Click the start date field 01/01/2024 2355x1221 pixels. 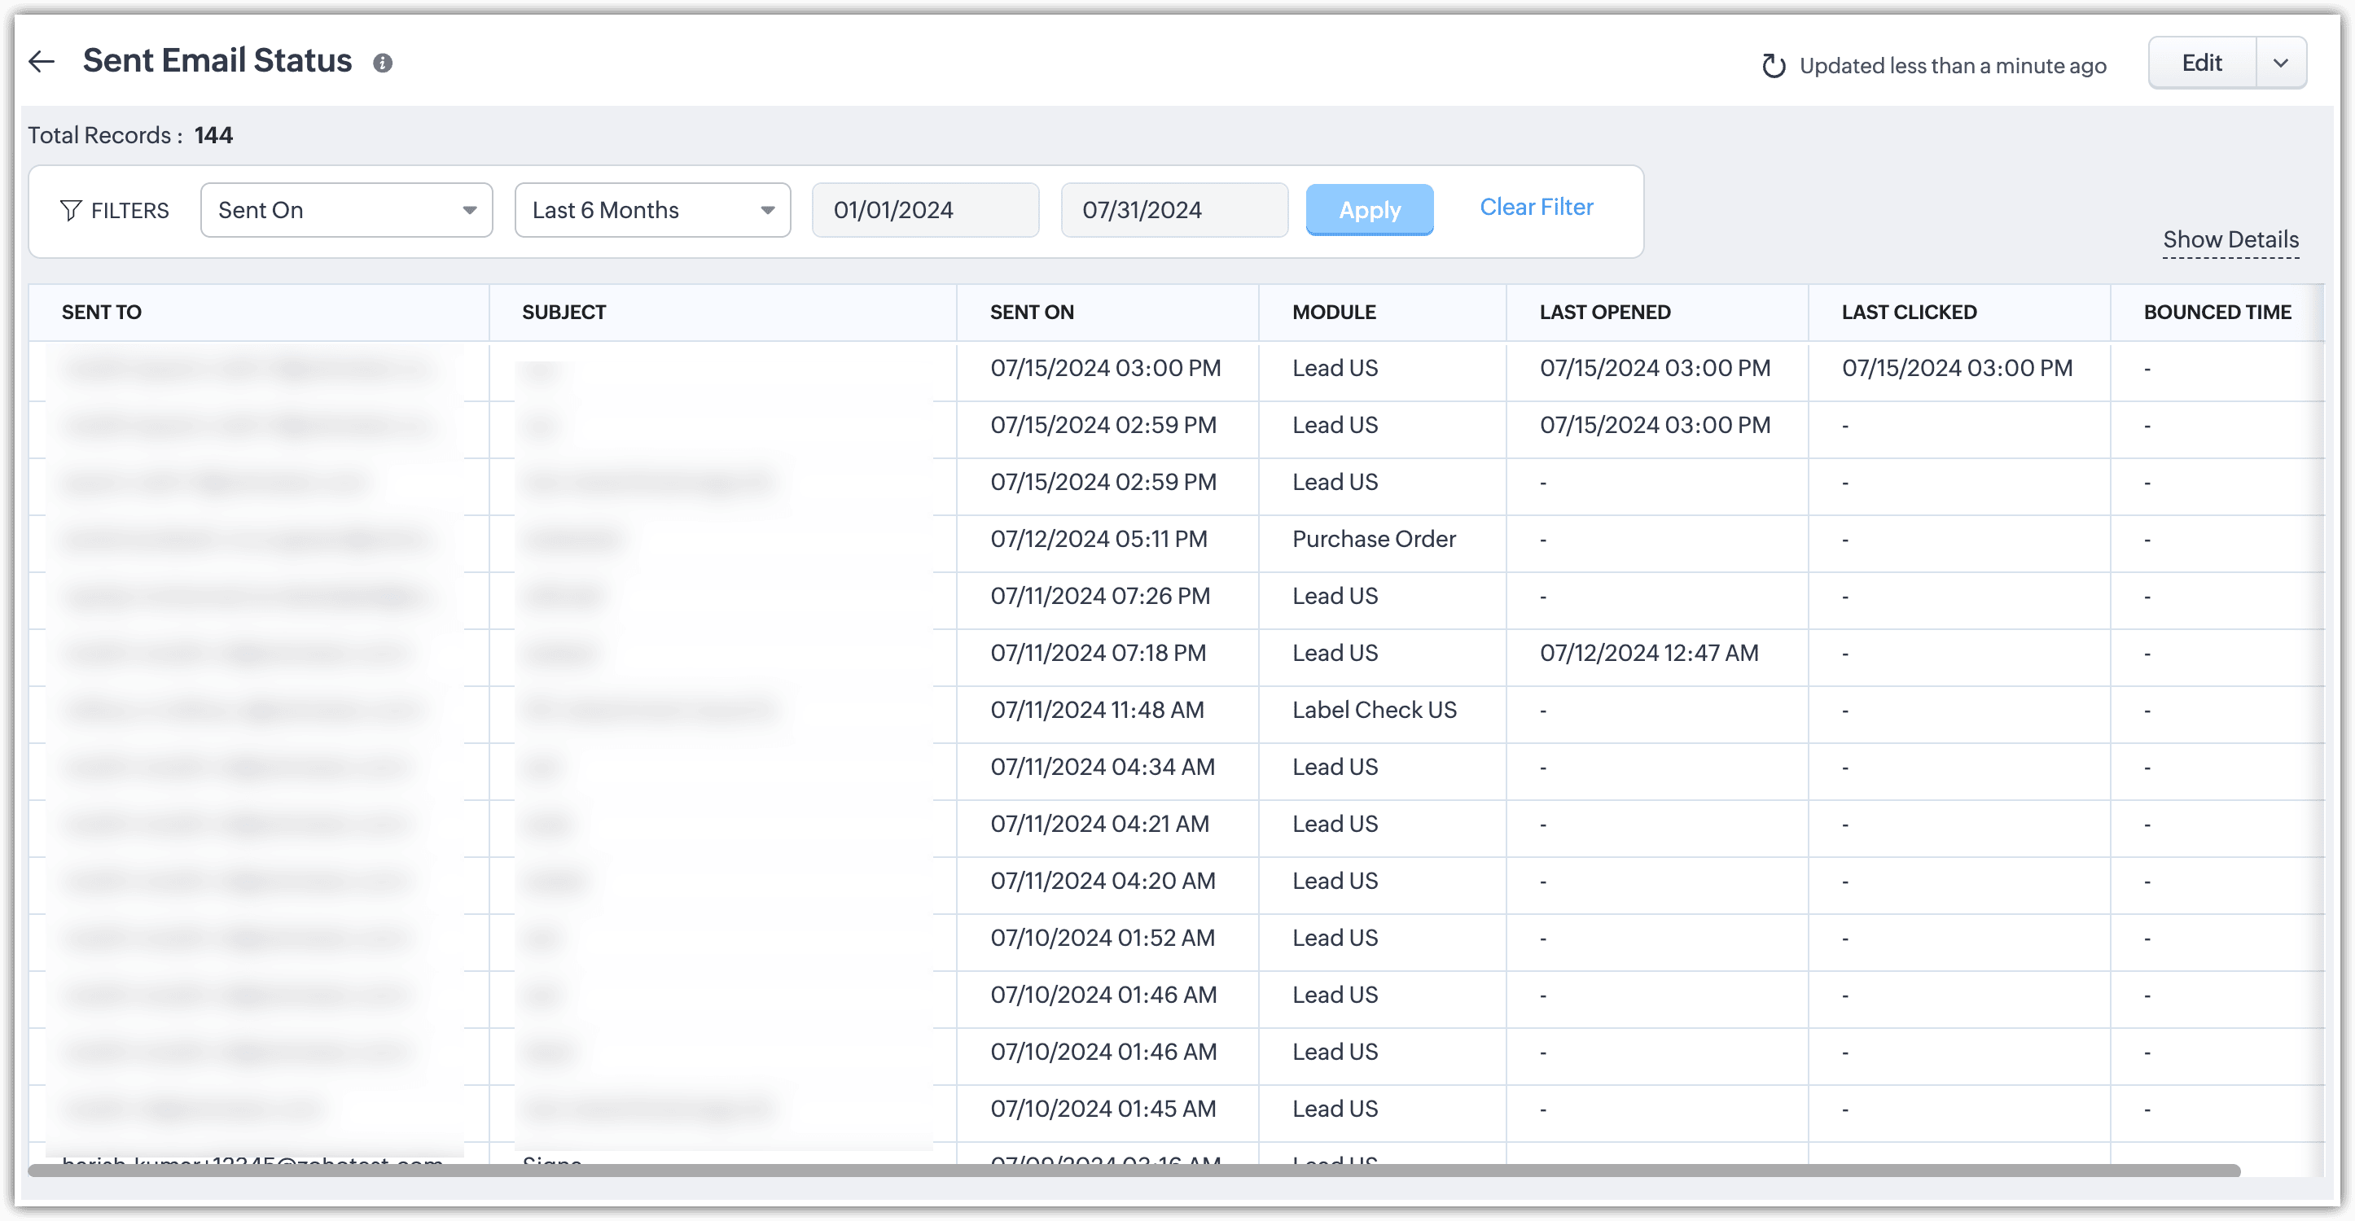click(925, 210)
